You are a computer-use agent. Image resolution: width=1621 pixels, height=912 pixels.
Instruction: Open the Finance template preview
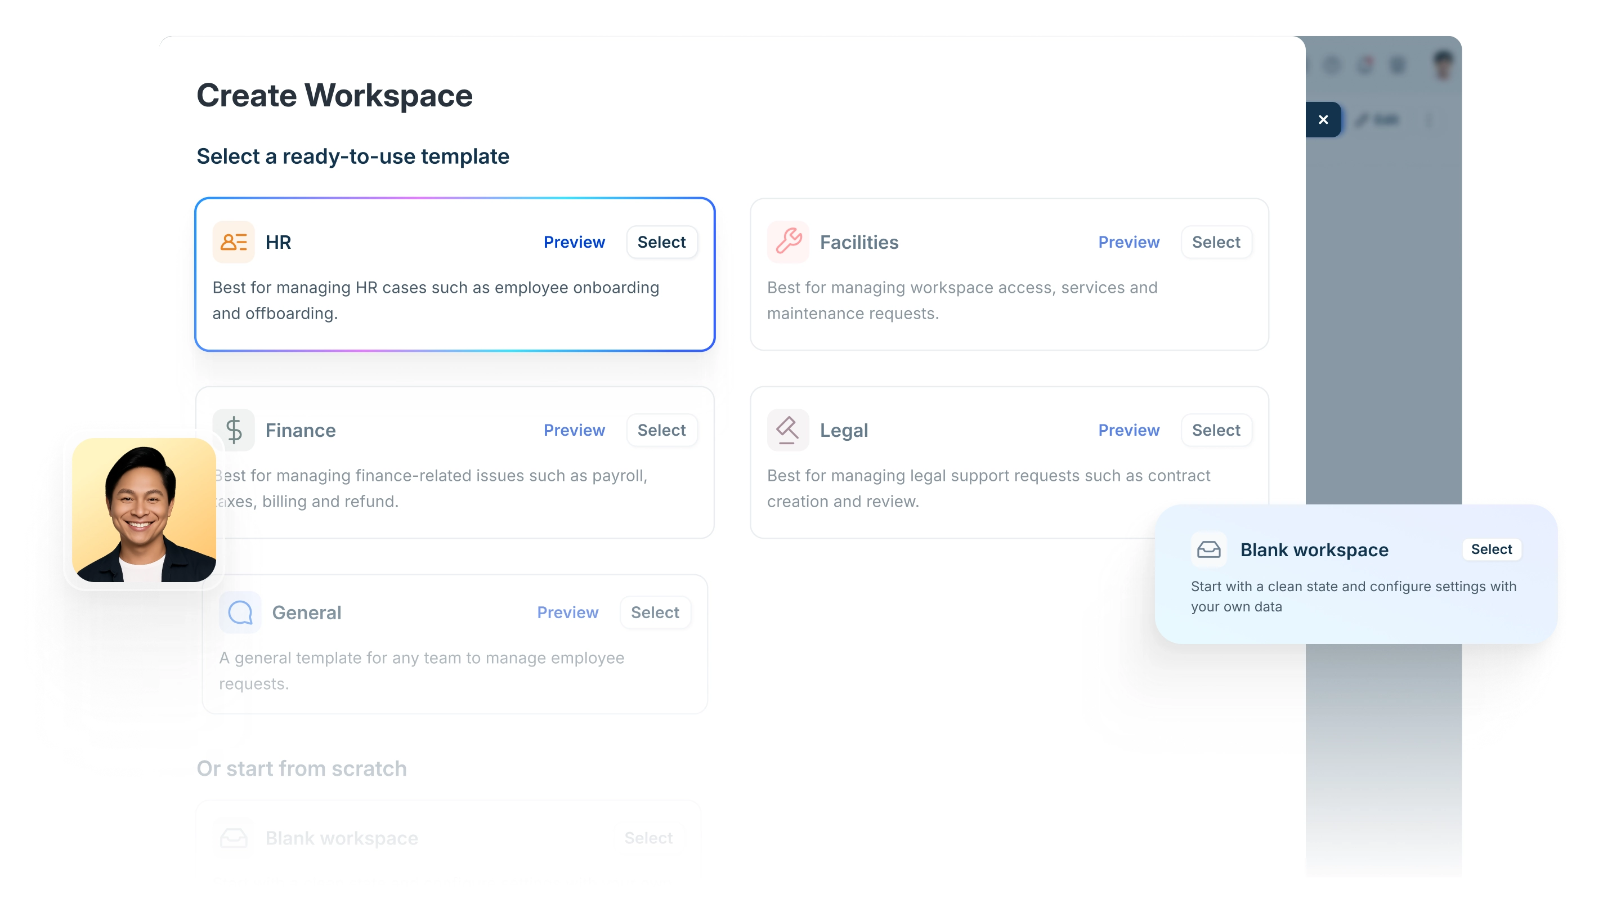574,430
